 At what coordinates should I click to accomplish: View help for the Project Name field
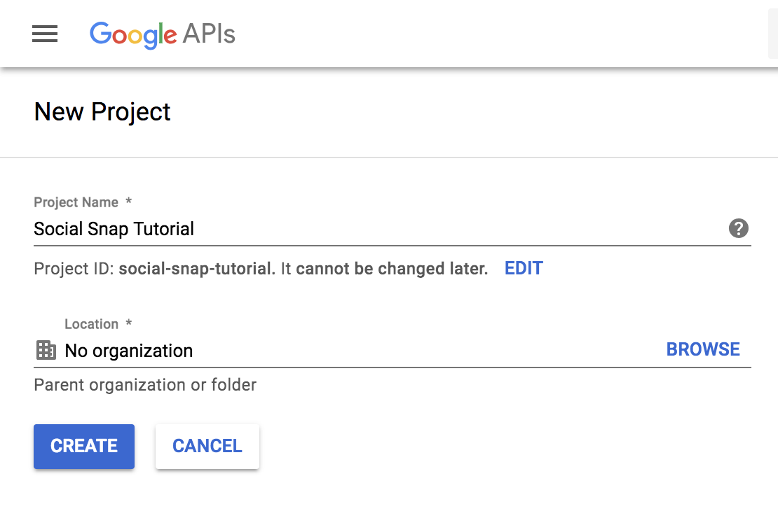pos(739,228)
